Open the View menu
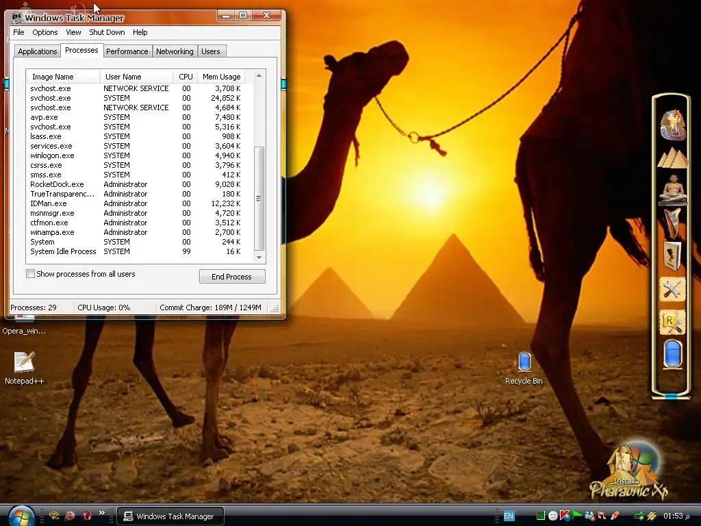 point(73,32)
